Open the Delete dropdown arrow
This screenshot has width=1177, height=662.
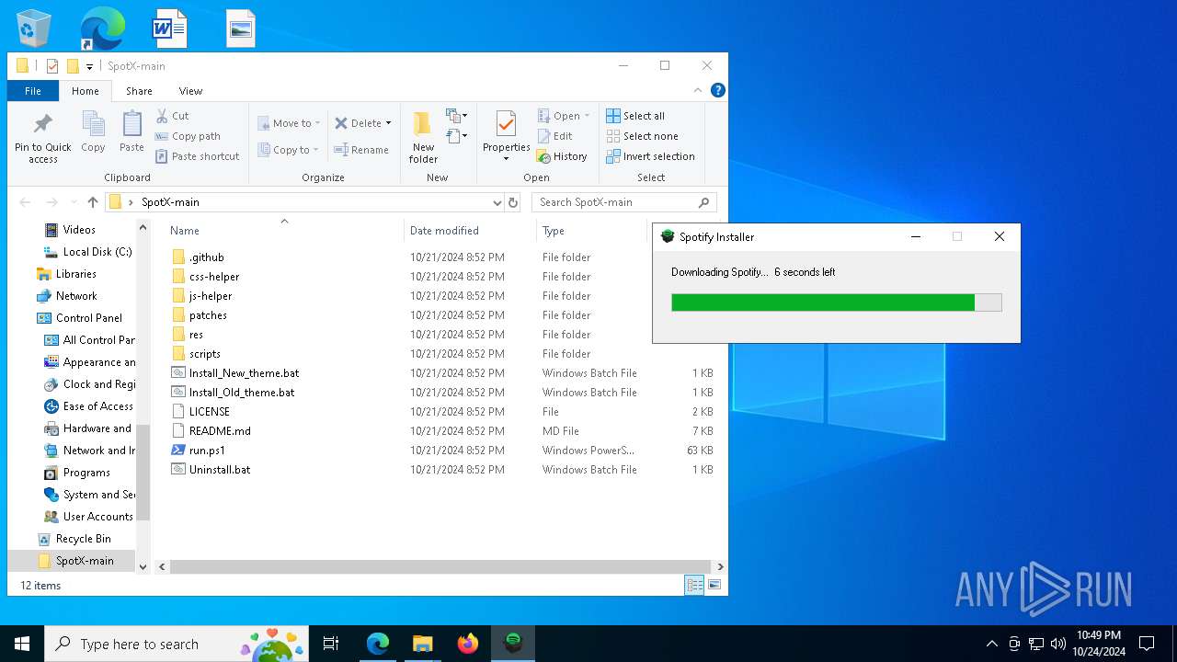click(x=388, y=123)
